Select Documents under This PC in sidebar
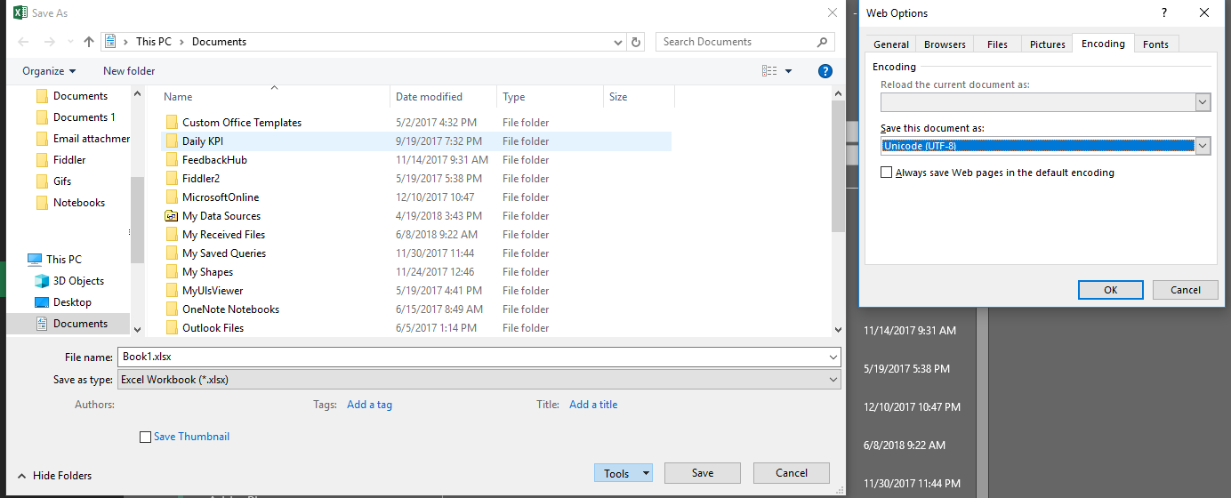1231x498 pixels. (81, 324)
